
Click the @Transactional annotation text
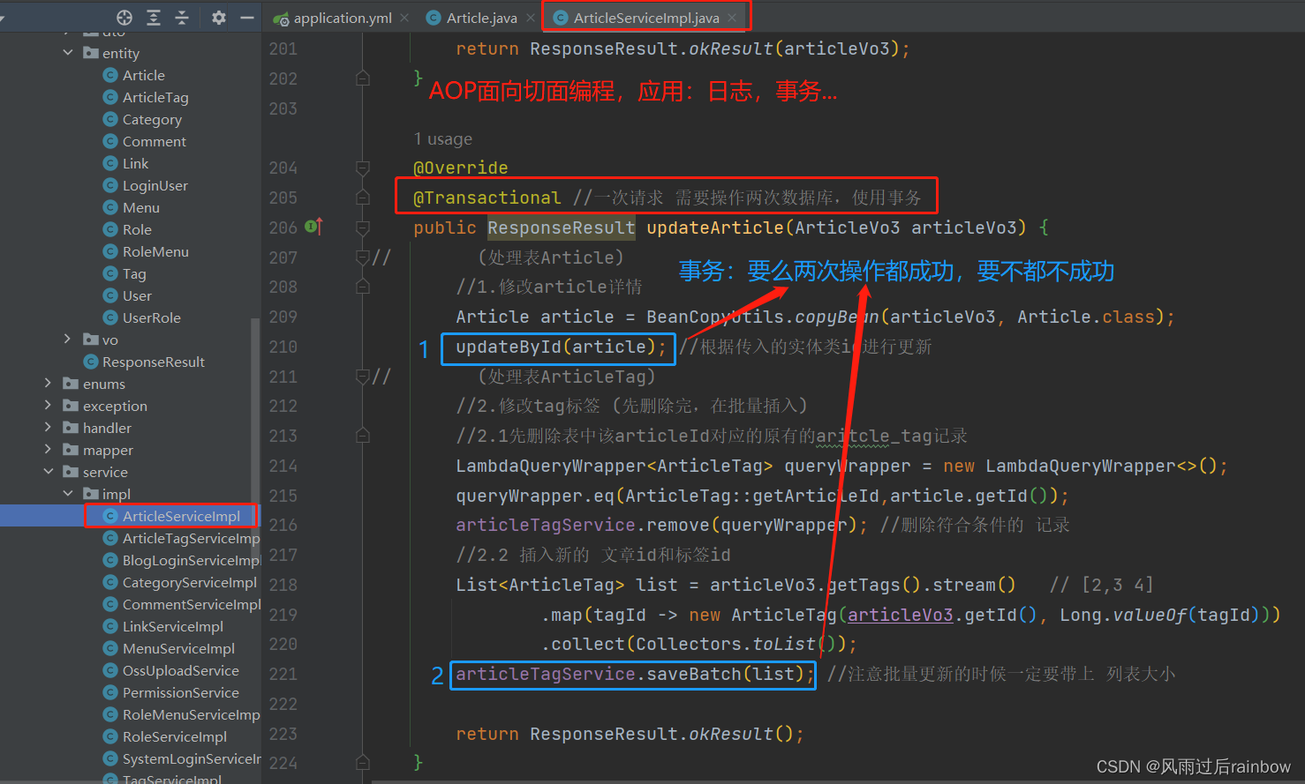[x=487, y=198]
